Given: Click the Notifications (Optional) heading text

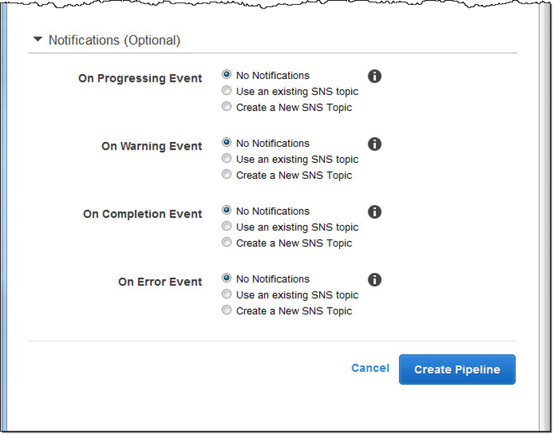Looking at the screenshot, I should [x=114, y=40].
